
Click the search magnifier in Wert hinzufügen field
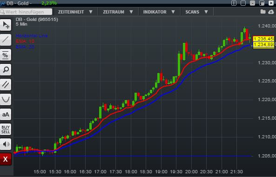pyautogui.click(x=2, y=12)
